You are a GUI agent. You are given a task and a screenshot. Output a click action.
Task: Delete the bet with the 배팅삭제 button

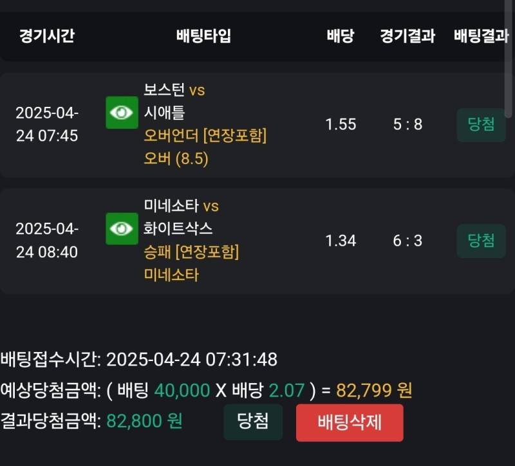pos(350,423)
